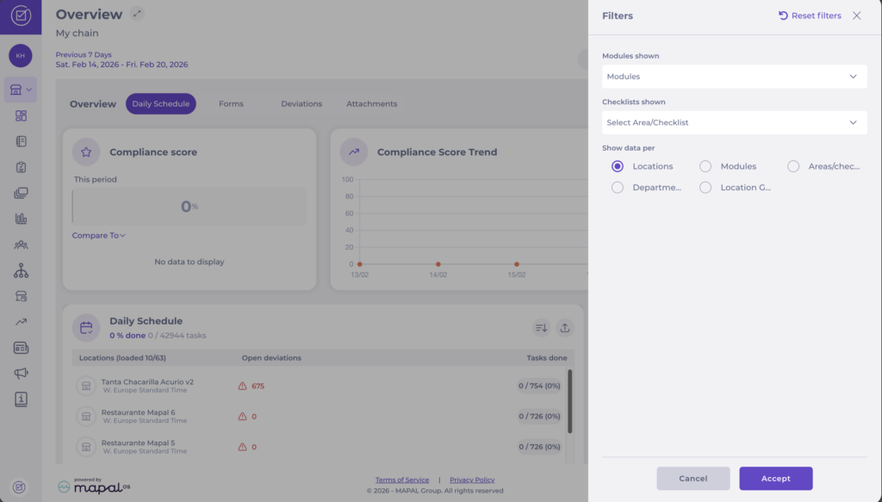The width and height of the screenshot is (882, 502).
Task: Switch to the Forms tab
Action: (x=231, y=104)
